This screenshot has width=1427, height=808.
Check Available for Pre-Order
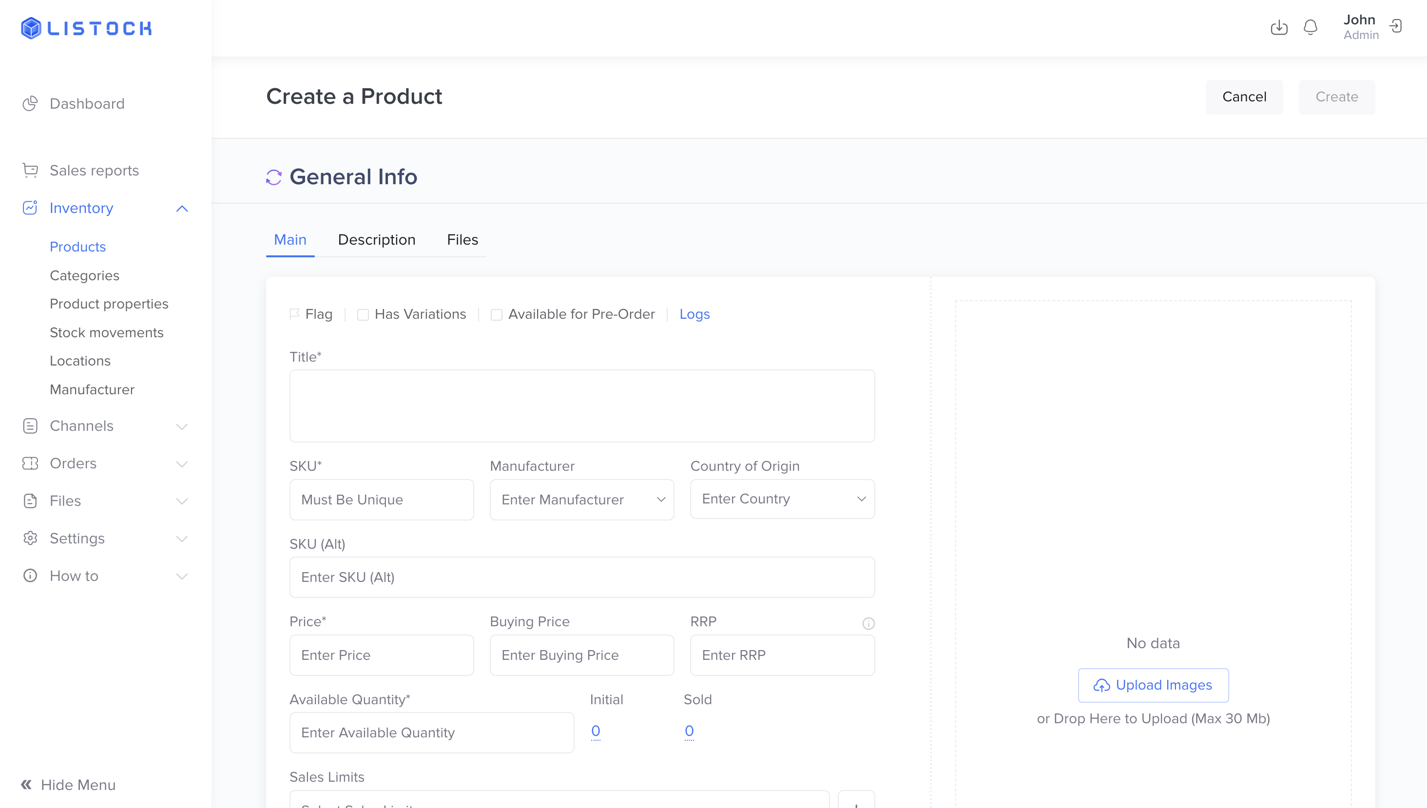497,315
